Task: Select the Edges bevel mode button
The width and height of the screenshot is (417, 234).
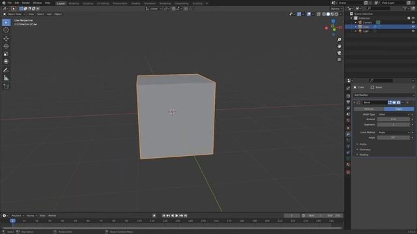Action: [399, 109]
